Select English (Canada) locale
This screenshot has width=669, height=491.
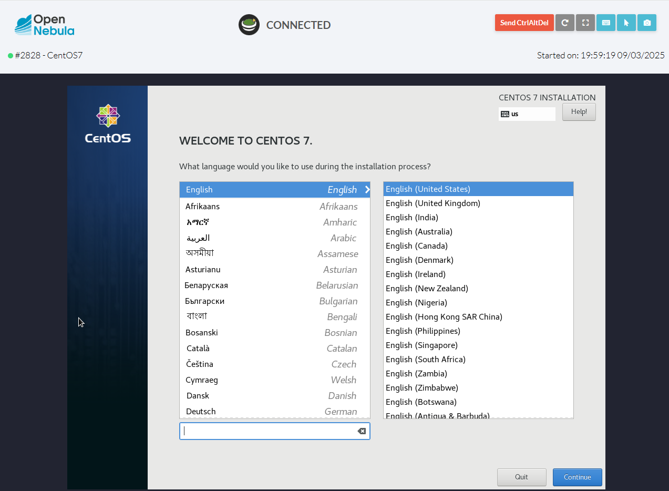[x=478, y=246]
